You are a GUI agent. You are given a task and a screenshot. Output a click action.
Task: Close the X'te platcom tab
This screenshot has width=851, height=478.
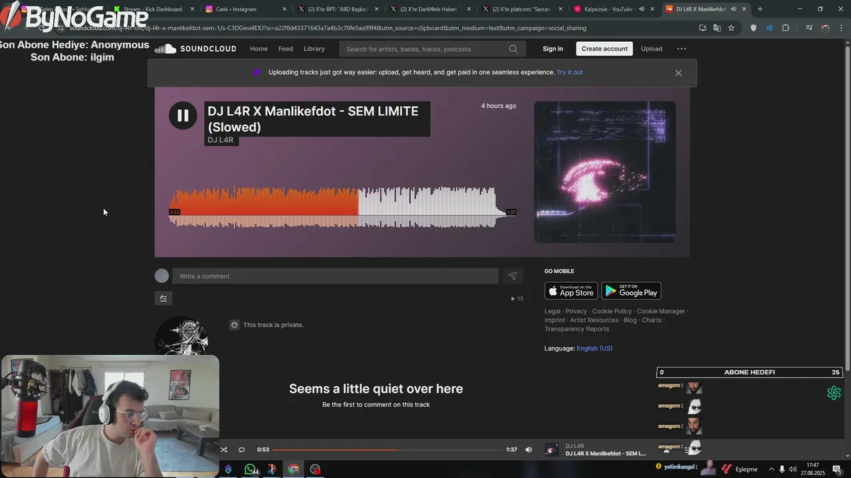[x=560, y=9]
